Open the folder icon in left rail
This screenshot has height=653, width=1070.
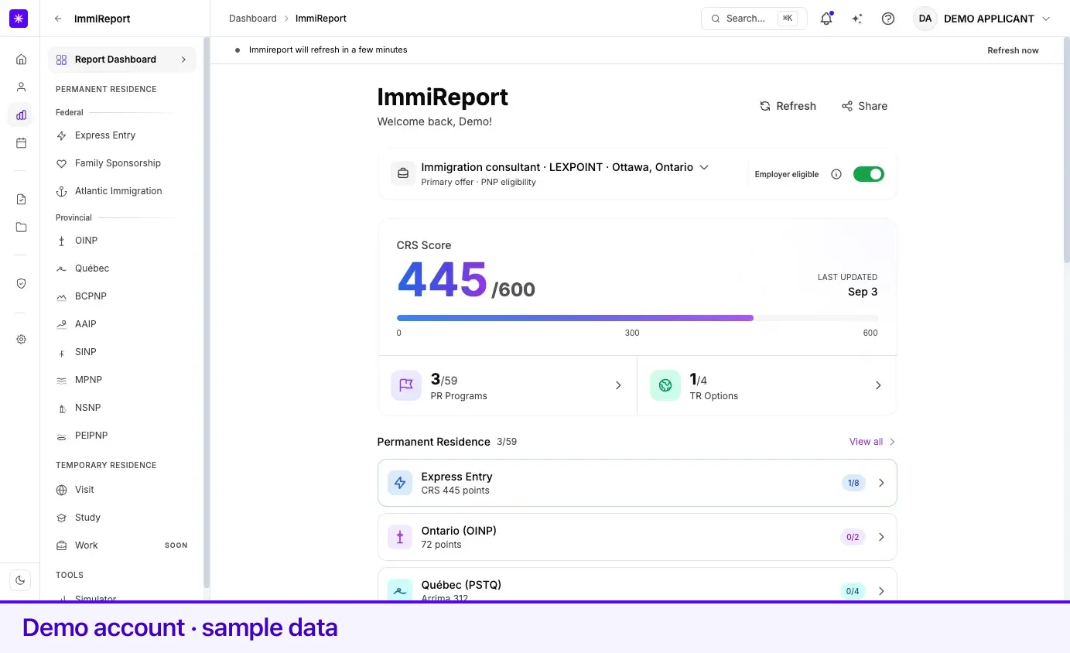pos(21,227)
